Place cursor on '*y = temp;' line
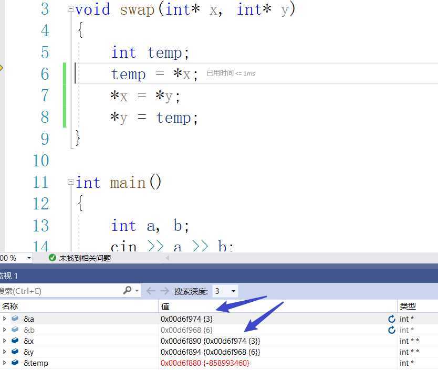The height and width of the screenshot is (370, 438). [x=154, y=118]
